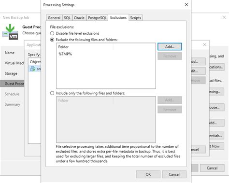Image resolution: width=229 pixels, height=183 pixels.
Task: Go to the Name wizard step
Action: coord(10,53)
